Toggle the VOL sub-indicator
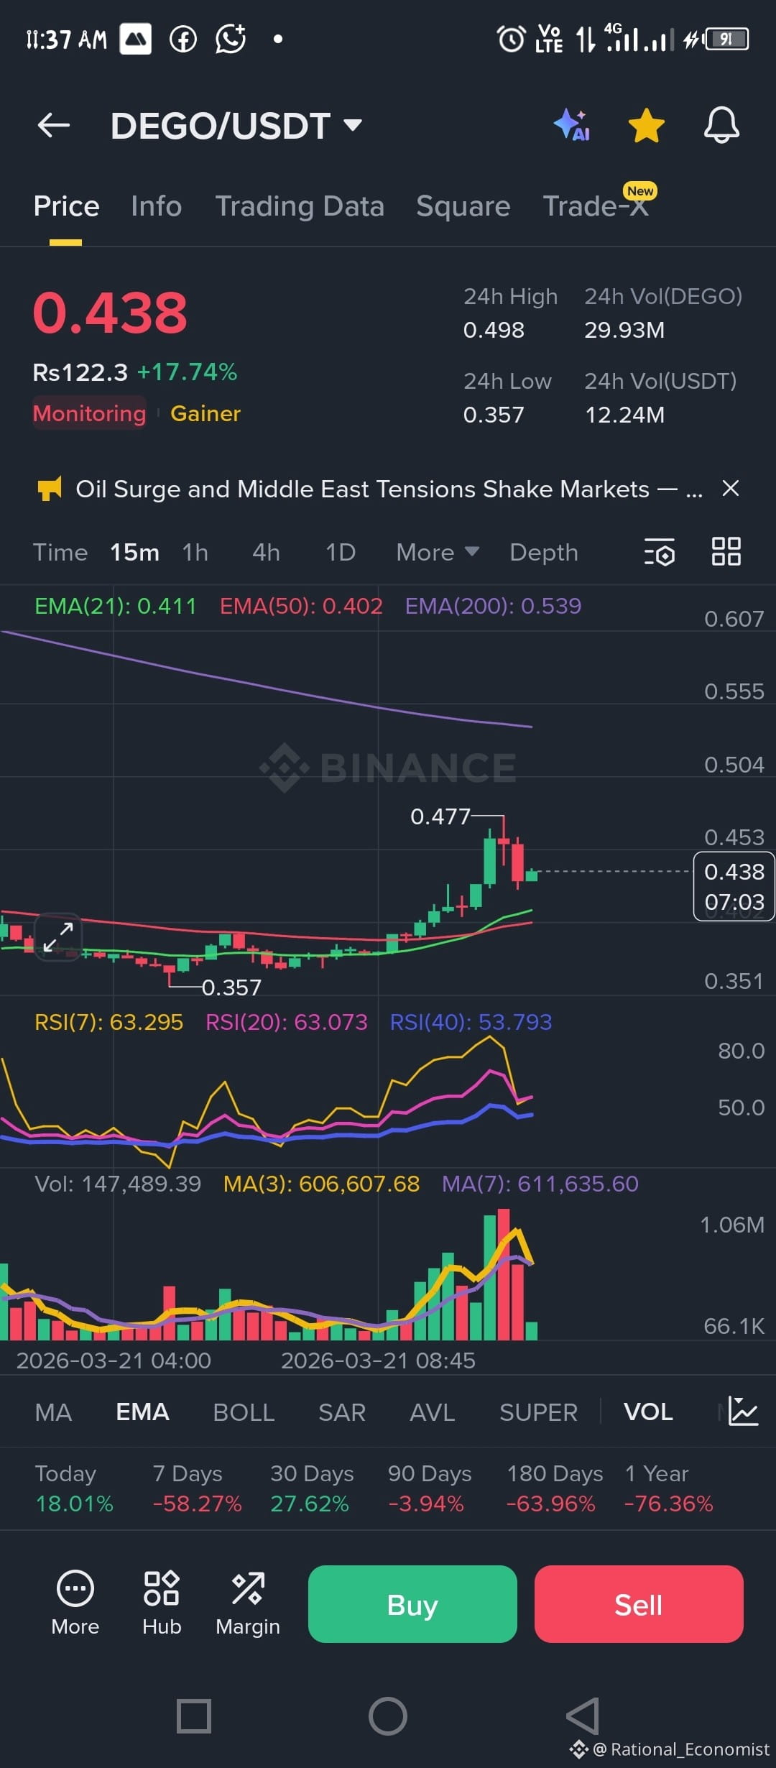The width and height of the screenshot is (776, 1768). click(648, 1412)
